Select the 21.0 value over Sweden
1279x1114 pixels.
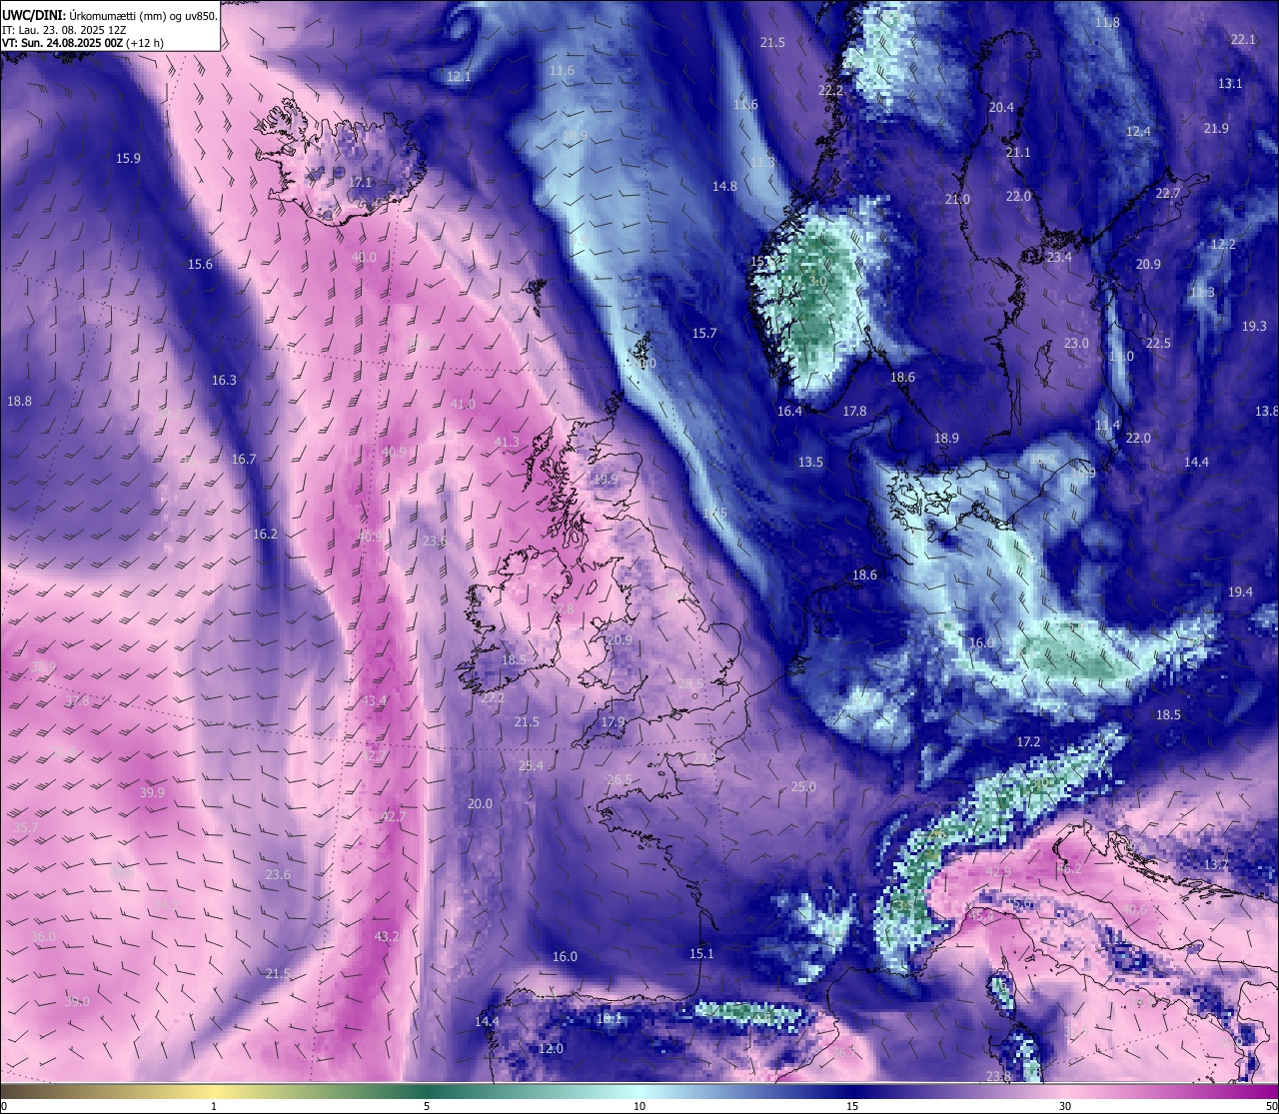click(x=957, y=199)
